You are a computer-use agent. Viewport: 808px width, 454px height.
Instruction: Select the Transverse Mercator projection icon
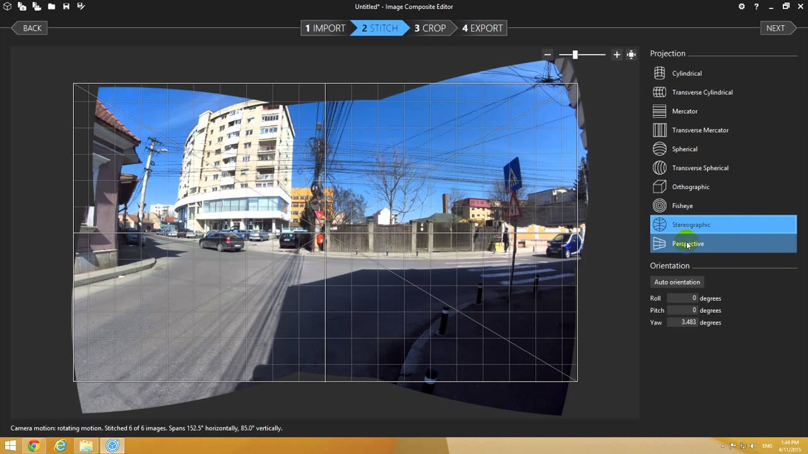(x=660, y=130)
